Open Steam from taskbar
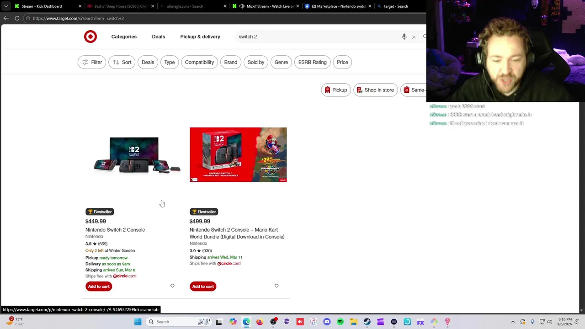This screenshot has height=329, width=585. click(367, 322)
